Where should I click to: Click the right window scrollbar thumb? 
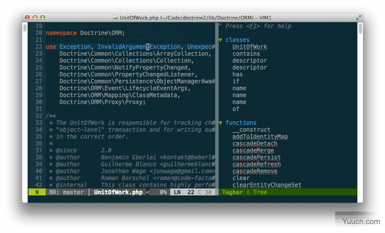pyautogui.click(x=360, y=28)
